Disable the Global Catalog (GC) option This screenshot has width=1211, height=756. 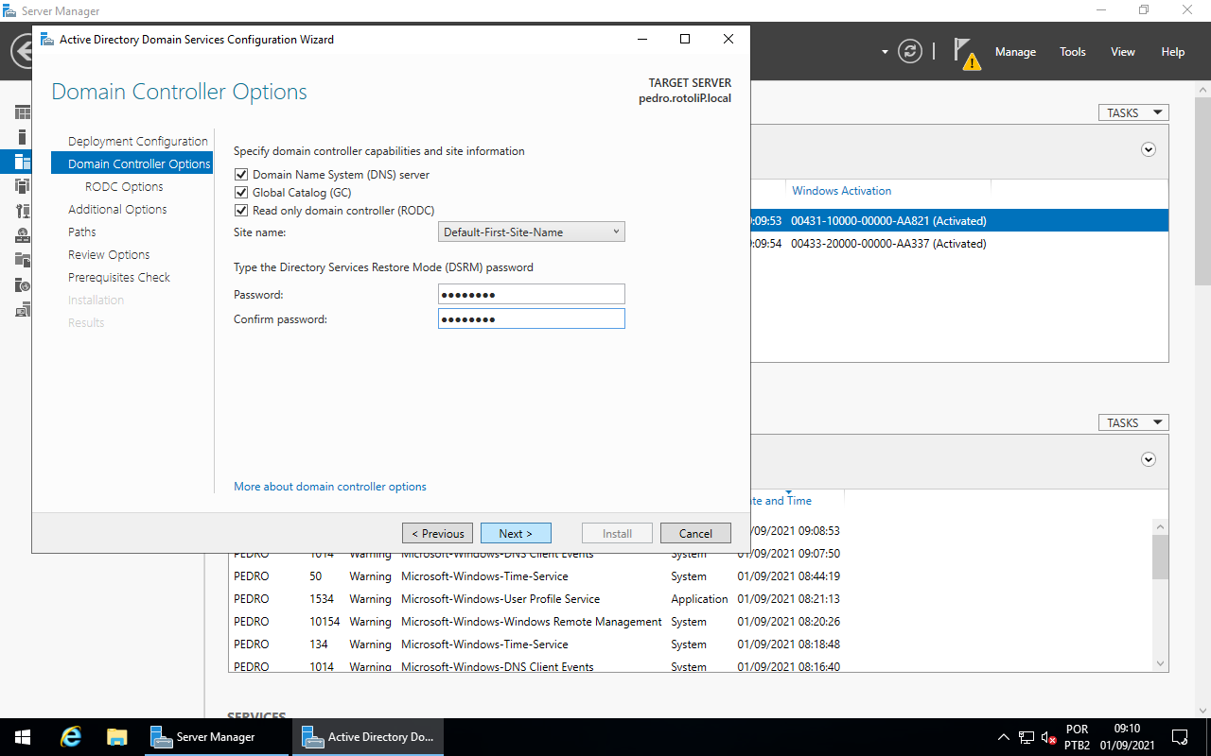pos(241,192)
